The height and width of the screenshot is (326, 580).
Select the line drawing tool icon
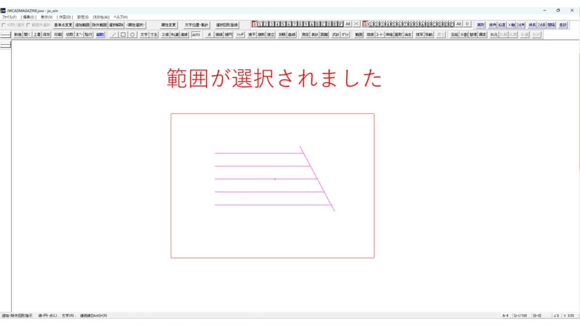pos(113,35)
